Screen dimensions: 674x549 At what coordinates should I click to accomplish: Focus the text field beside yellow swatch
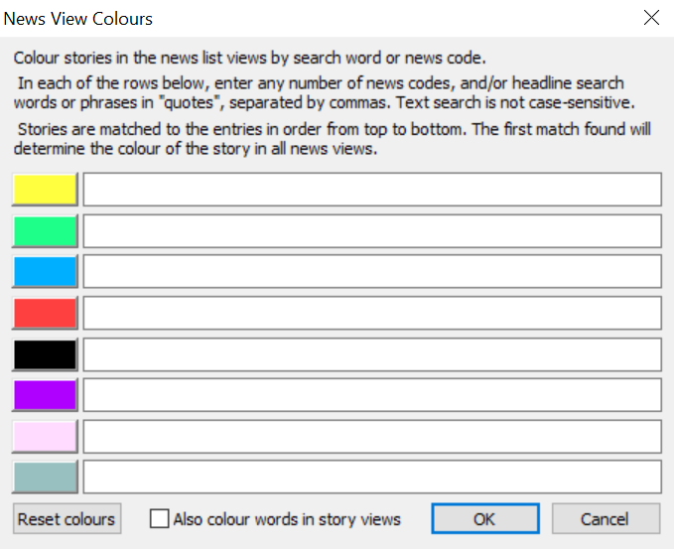tap(372, 190)
